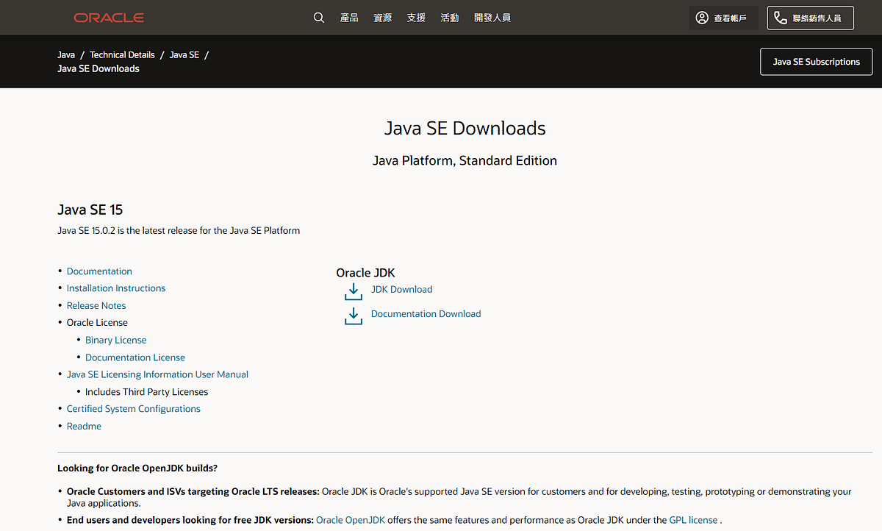This screenshot has width=882, height=531.
Task: Open the GPL license link
Action: pyautogui.click(x=693, y=519)
